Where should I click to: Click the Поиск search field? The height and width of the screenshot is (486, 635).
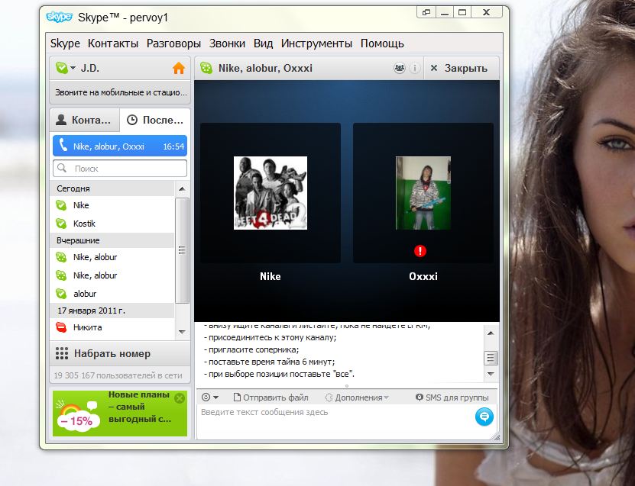coord(120,168)
